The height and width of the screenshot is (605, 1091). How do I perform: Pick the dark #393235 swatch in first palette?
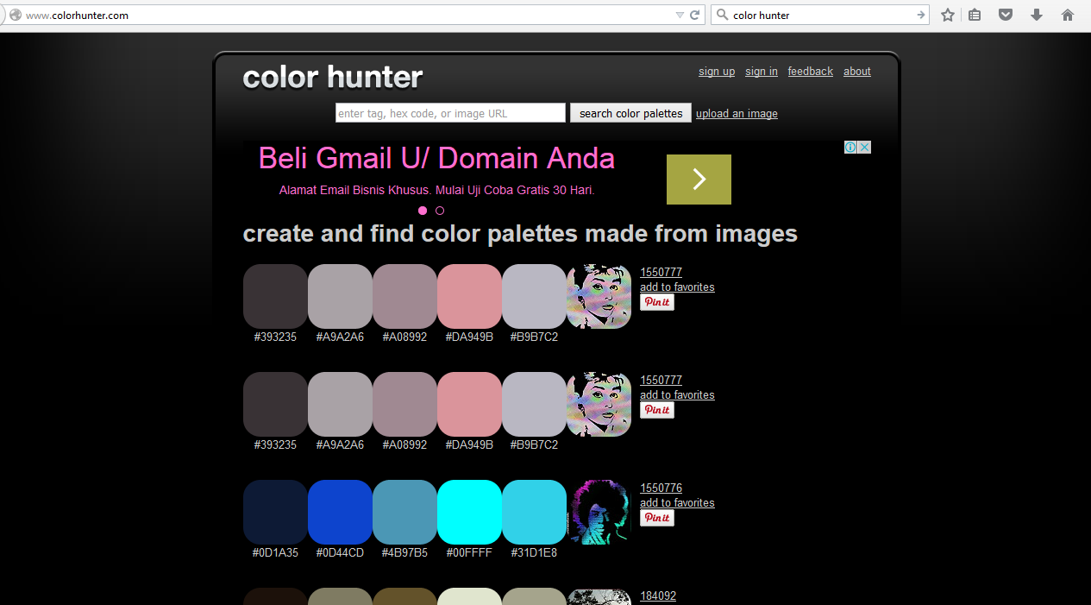[275, 296]
